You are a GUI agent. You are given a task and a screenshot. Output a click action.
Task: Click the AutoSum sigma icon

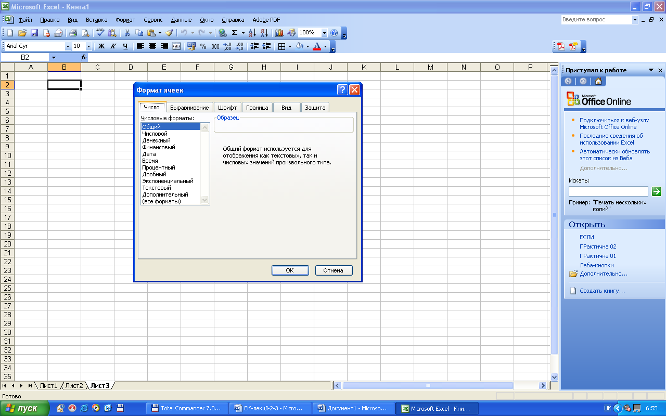pyautogui.click(x=235, y=33)
